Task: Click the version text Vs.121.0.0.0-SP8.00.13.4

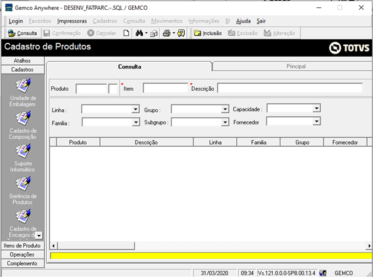Action: pyautogui.click(x=287, y=273)
